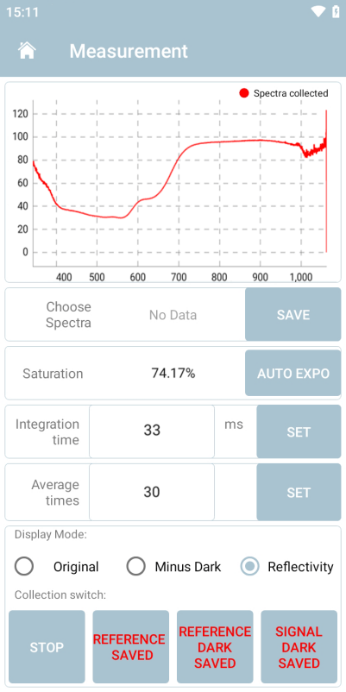Open the Choose Spectra No Data selector
The image size is (346, 692).
coord(173,315)
